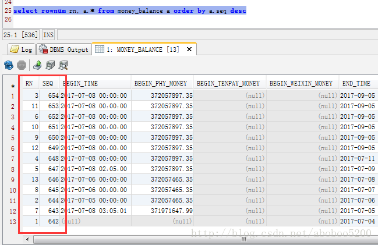The height and width of the screenshot is (245, 378).
Task: Click the SEQ cell with value 646
Action: (x=49, y=179)
